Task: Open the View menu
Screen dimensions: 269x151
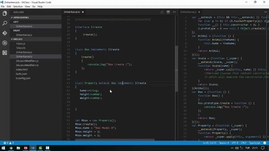Action: coord(27,7)
